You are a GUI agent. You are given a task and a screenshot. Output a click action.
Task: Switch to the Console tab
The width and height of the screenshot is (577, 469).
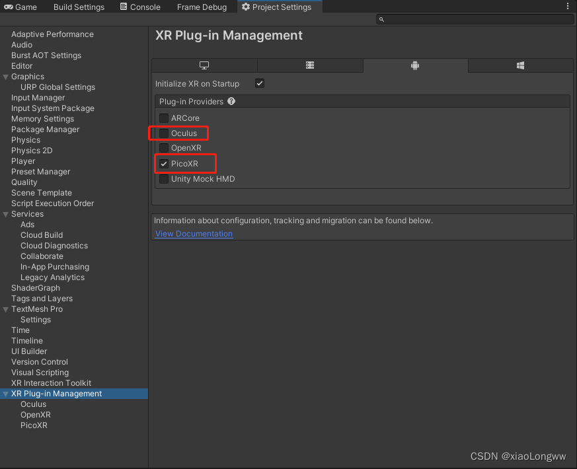(x=140, y=7)
